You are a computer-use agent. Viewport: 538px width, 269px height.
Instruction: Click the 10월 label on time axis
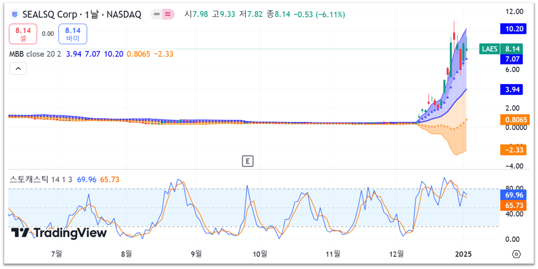tap(260, 254)
